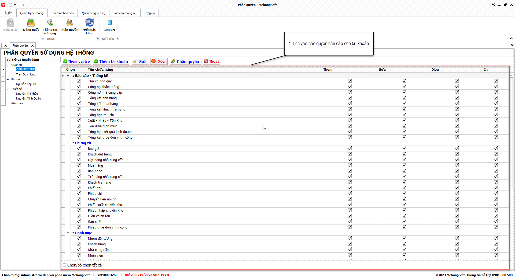The height and width of the screenshot is (278, 515).
Task: Uncheck In permission for Tồn dưới định mức
Action: click(496, 126)
